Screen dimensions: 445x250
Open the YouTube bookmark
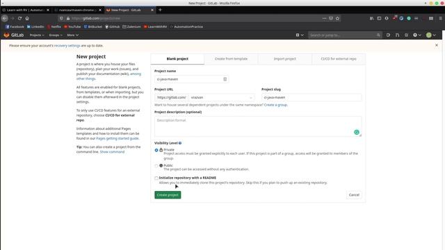click(72, 26)
